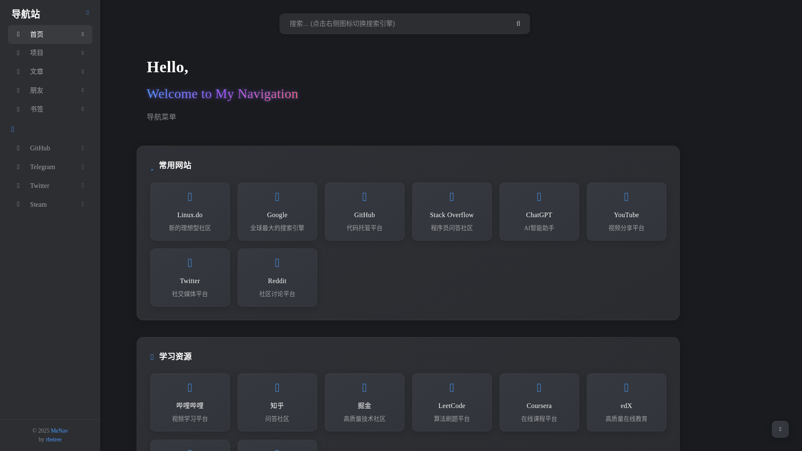The width and height of the screenshot is (802, 451).
Task: Click the icon left of 首页
Action: coord(18,34)
